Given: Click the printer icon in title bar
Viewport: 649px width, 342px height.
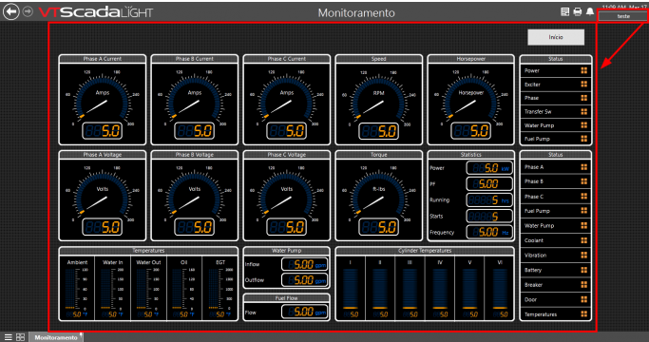Looking at the screenshot, I should point(578,12).
